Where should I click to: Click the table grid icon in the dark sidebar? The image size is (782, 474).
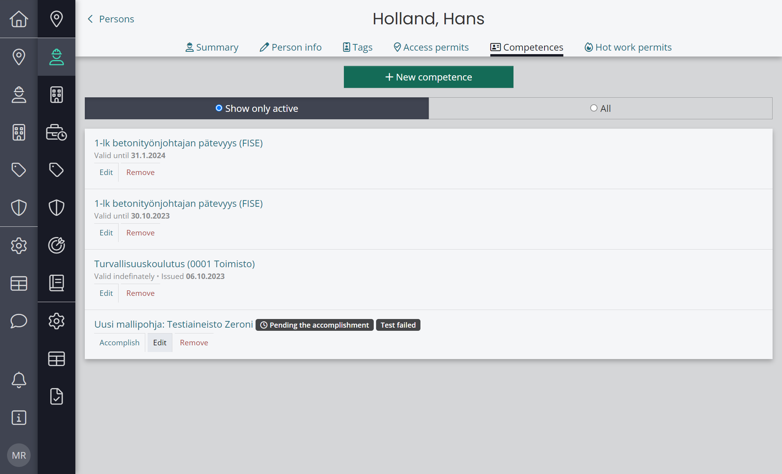[x=57, y=359]
